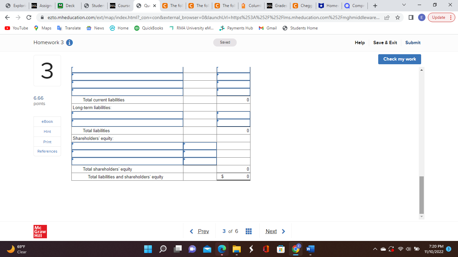Click the Submit button

(413, 42)
